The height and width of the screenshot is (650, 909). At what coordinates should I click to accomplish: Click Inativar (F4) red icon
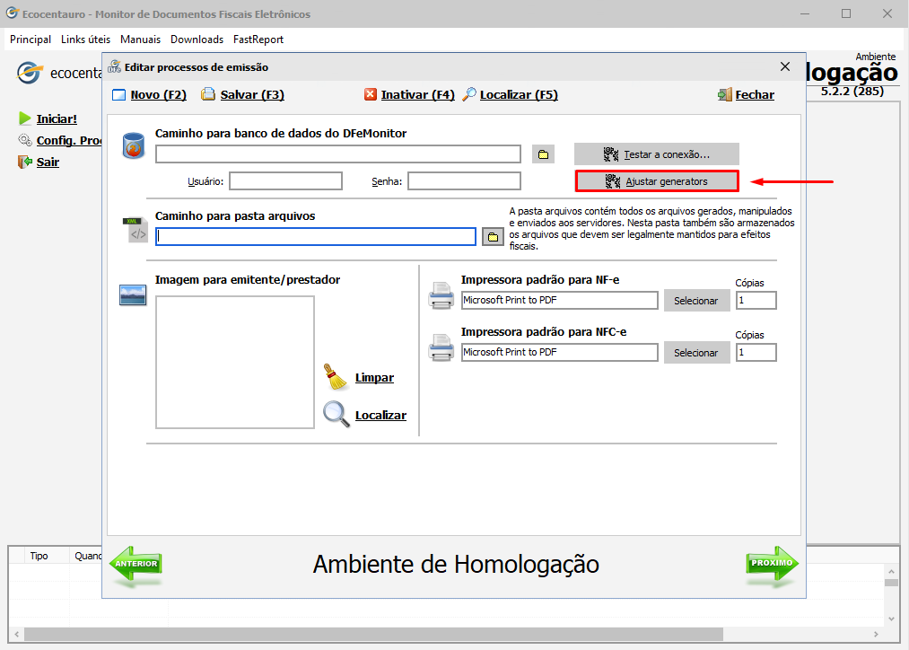pos(371,94)
